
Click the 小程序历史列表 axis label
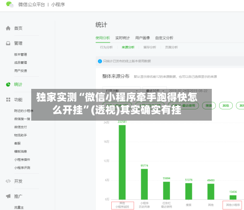pos(144,205)
